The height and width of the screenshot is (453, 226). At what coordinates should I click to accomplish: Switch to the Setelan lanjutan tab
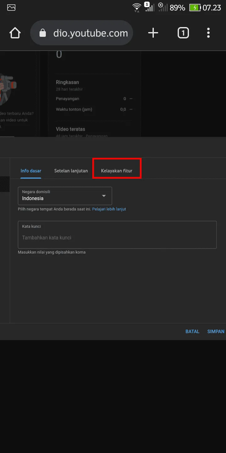71,171
